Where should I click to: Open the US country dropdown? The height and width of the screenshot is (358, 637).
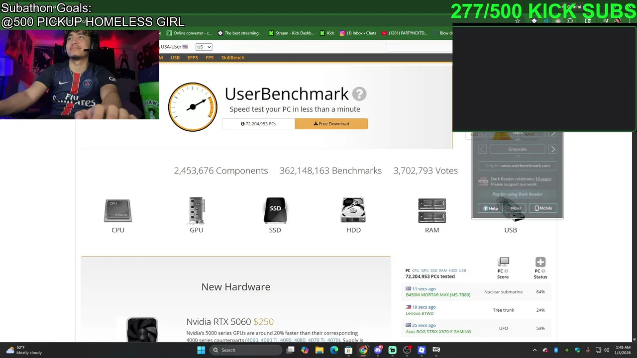pos(204,47)
